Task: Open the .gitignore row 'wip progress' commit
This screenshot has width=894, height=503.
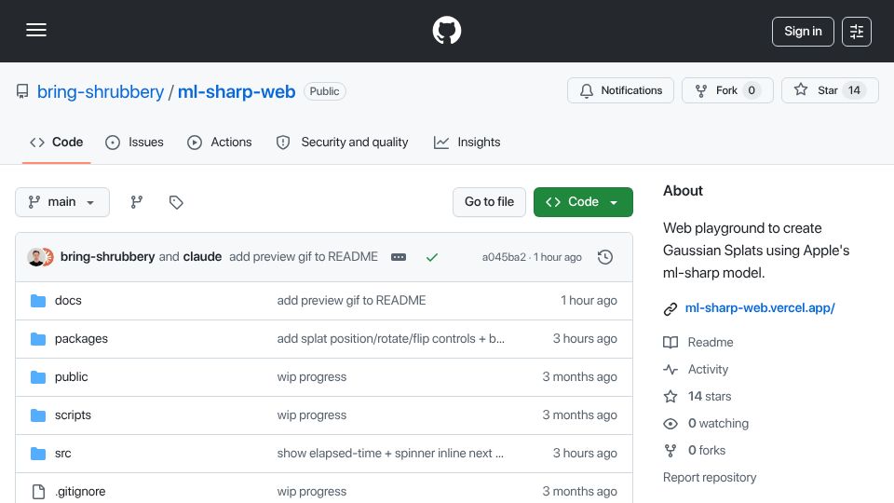Action: (312, 492)
